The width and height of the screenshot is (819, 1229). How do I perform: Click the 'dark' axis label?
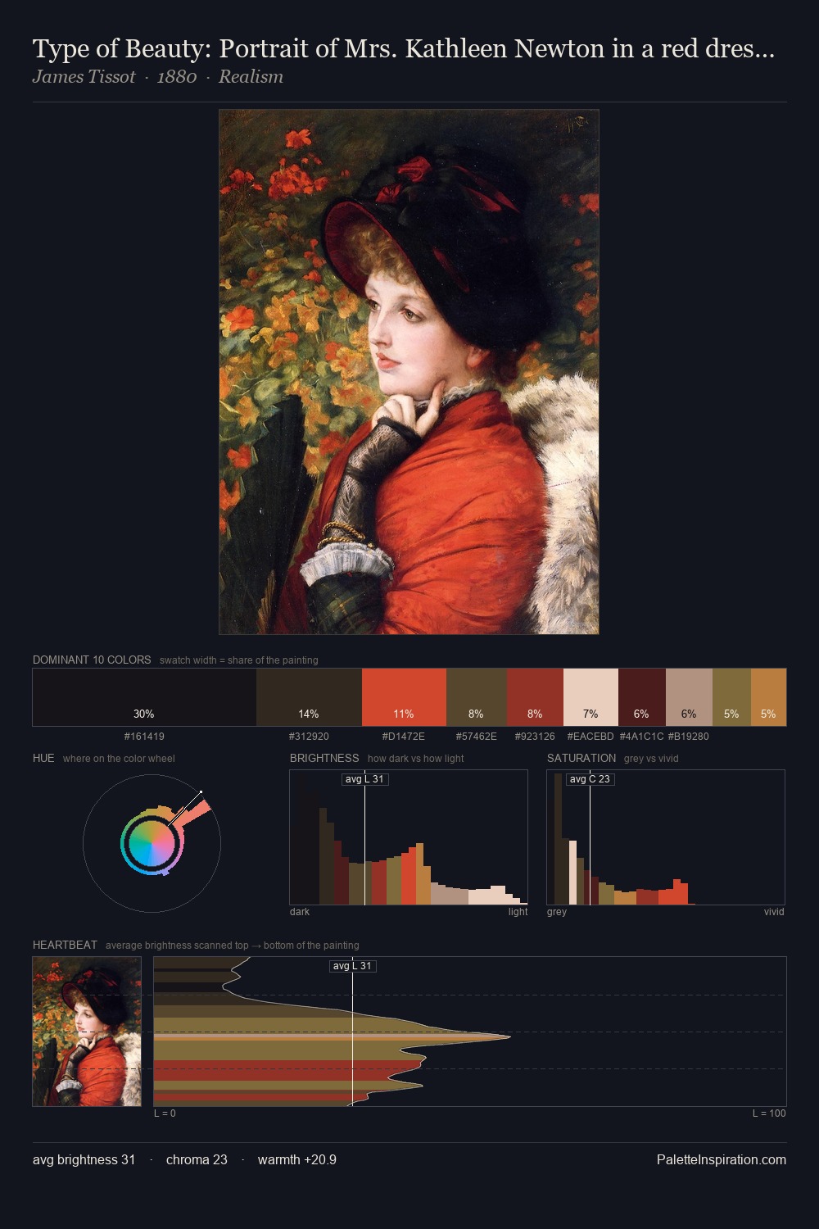[300, 912]
